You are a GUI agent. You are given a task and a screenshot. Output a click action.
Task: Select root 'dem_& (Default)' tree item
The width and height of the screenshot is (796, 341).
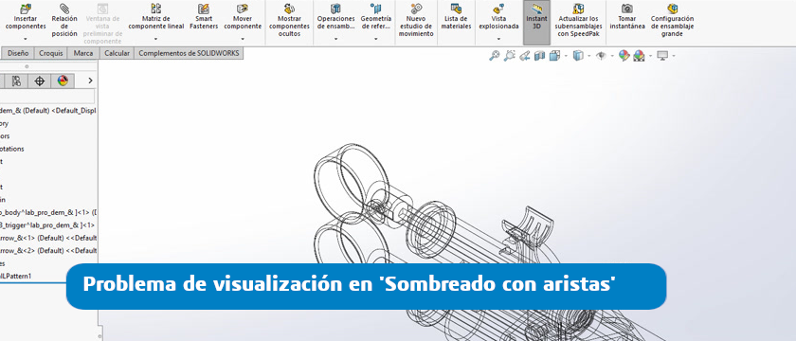click(x=48, y=111)
